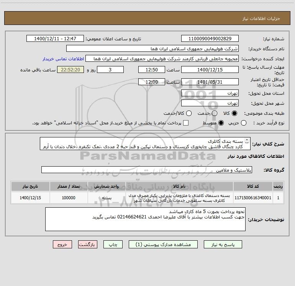This screenshot has height=286, width=295.
Task: Click product code 1171500616340001 cell
Action: 253,198
